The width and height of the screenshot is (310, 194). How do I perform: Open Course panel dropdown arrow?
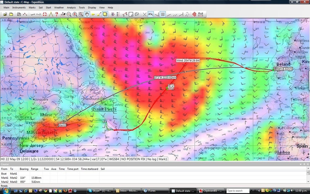pyautogui.click(x=301, y=164)
